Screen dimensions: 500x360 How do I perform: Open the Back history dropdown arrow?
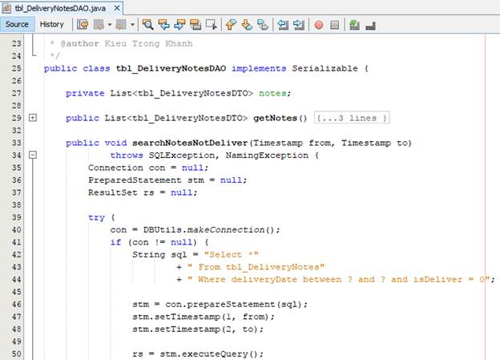point(109,25)
